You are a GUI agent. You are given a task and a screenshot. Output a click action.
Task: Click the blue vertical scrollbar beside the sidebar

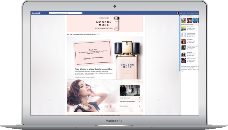pos(179,43)
